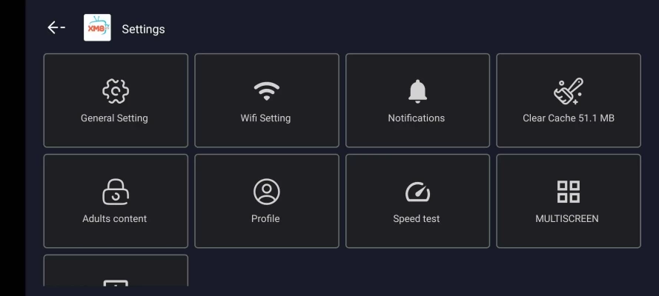Click the Adults content padlock icon
Viewport: 659px width, 296px height.
(x=116, y=192)
